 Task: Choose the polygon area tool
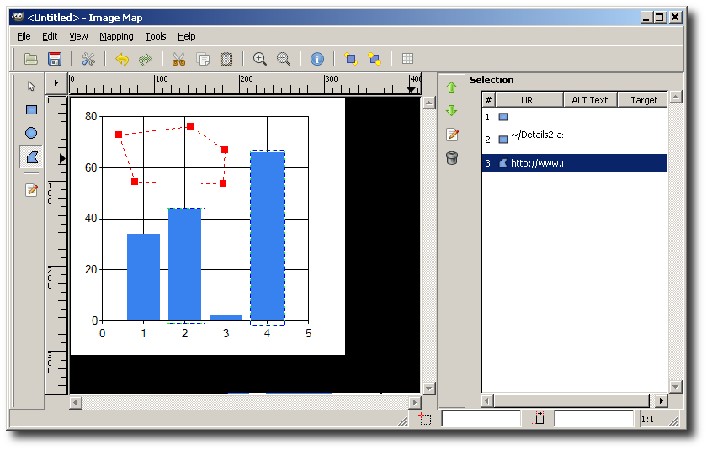(31, 157)
